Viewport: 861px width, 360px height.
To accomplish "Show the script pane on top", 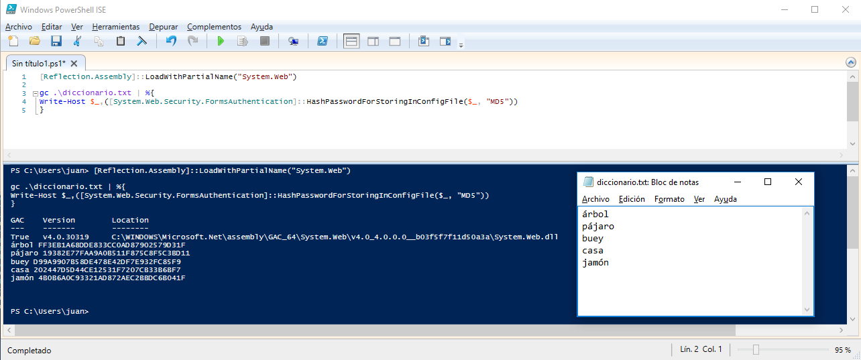I will [x=351, y=41].
